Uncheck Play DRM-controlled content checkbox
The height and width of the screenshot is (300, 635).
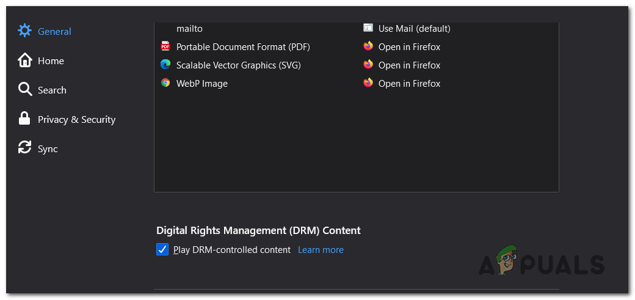pos(162,249)
